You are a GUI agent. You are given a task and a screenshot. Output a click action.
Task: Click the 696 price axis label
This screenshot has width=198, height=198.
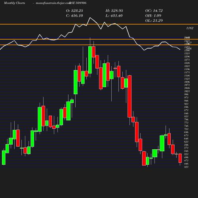[186, 132]
